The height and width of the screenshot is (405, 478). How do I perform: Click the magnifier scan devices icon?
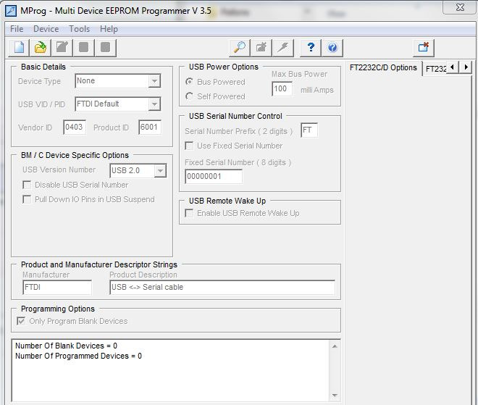click(x=239, y=48)
